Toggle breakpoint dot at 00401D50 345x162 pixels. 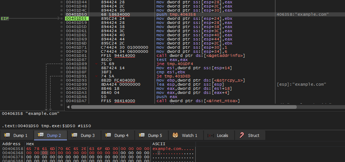click(x=62, y=15)
